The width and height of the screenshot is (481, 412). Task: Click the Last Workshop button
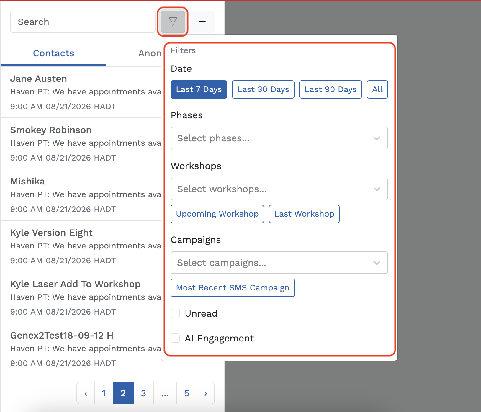pyautogui.click(x=304, y=214)
